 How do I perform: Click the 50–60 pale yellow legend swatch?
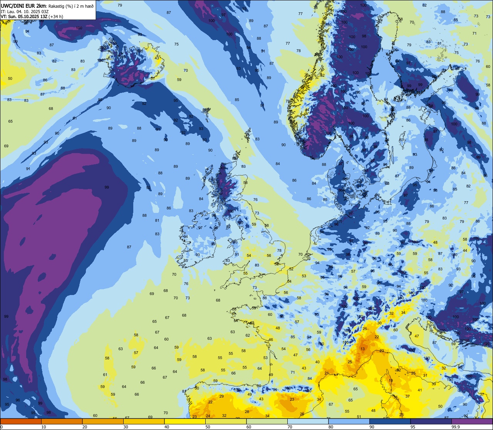[226, 421]
